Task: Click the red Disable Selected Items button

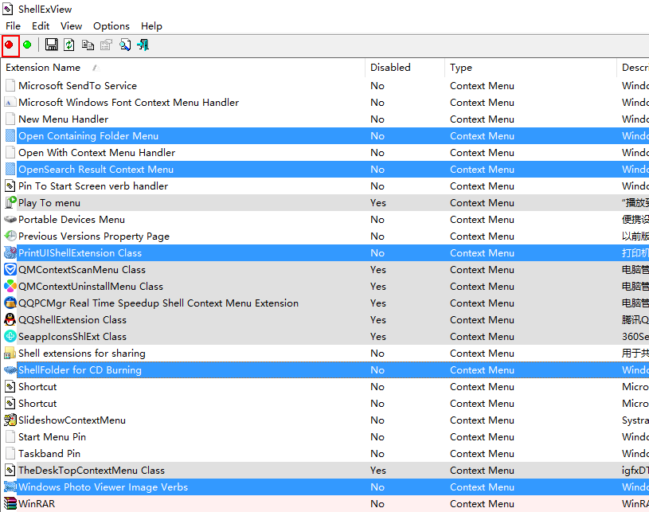Action: pyautogui.click(x=9, y=45)
